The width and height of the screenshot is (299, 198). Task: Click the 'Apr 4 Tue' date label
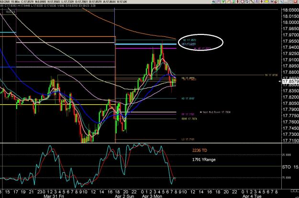(252, 196)
